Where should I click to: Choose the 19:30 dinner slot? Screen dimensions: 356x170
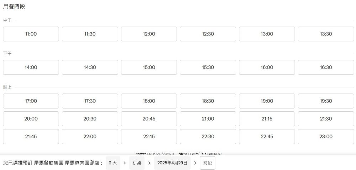[x=326, y=101]
